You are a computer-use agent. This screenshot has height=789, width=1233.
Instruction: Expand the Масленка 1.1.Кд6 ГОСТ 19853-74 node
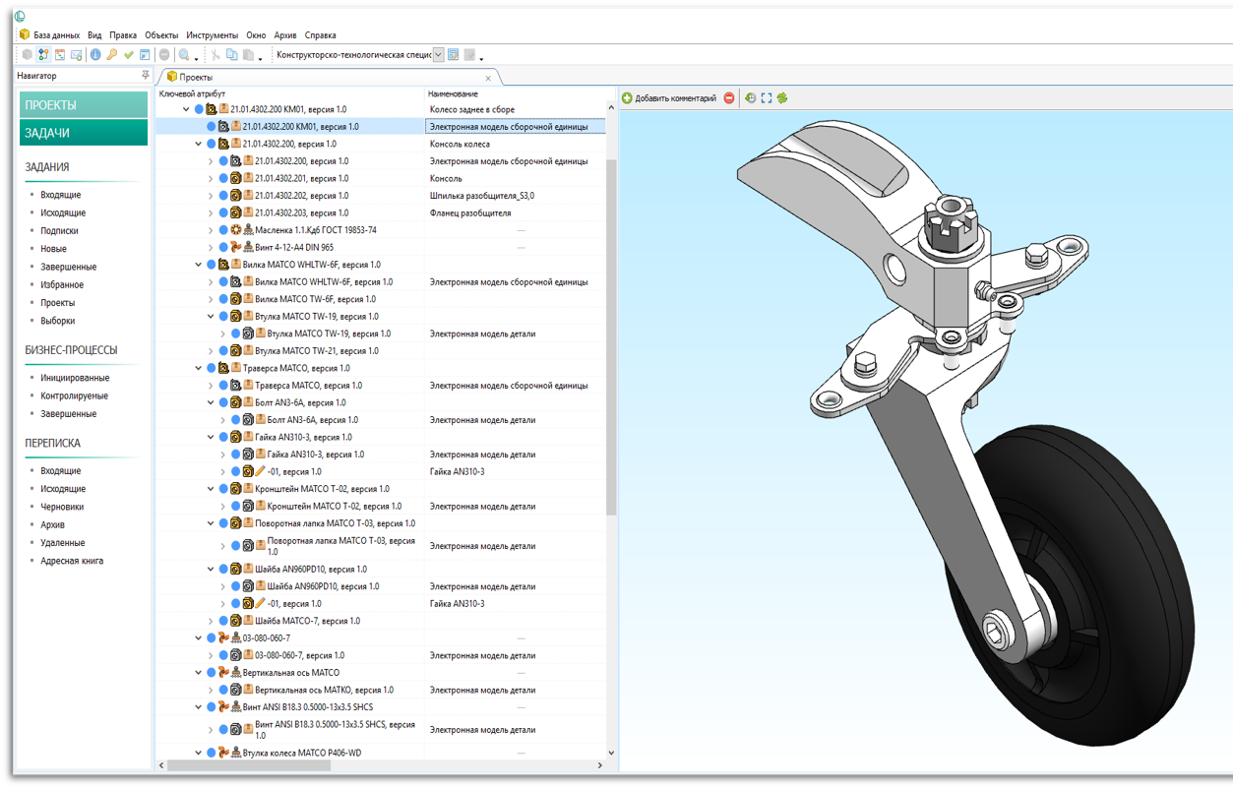coord(211,230)
